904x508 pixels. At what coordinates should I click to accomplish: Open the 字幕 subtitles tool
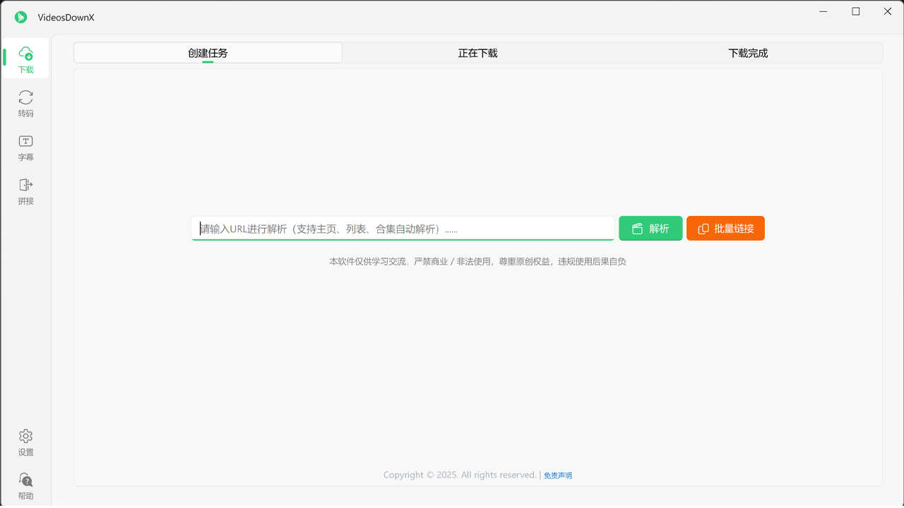tap(25, 147)
